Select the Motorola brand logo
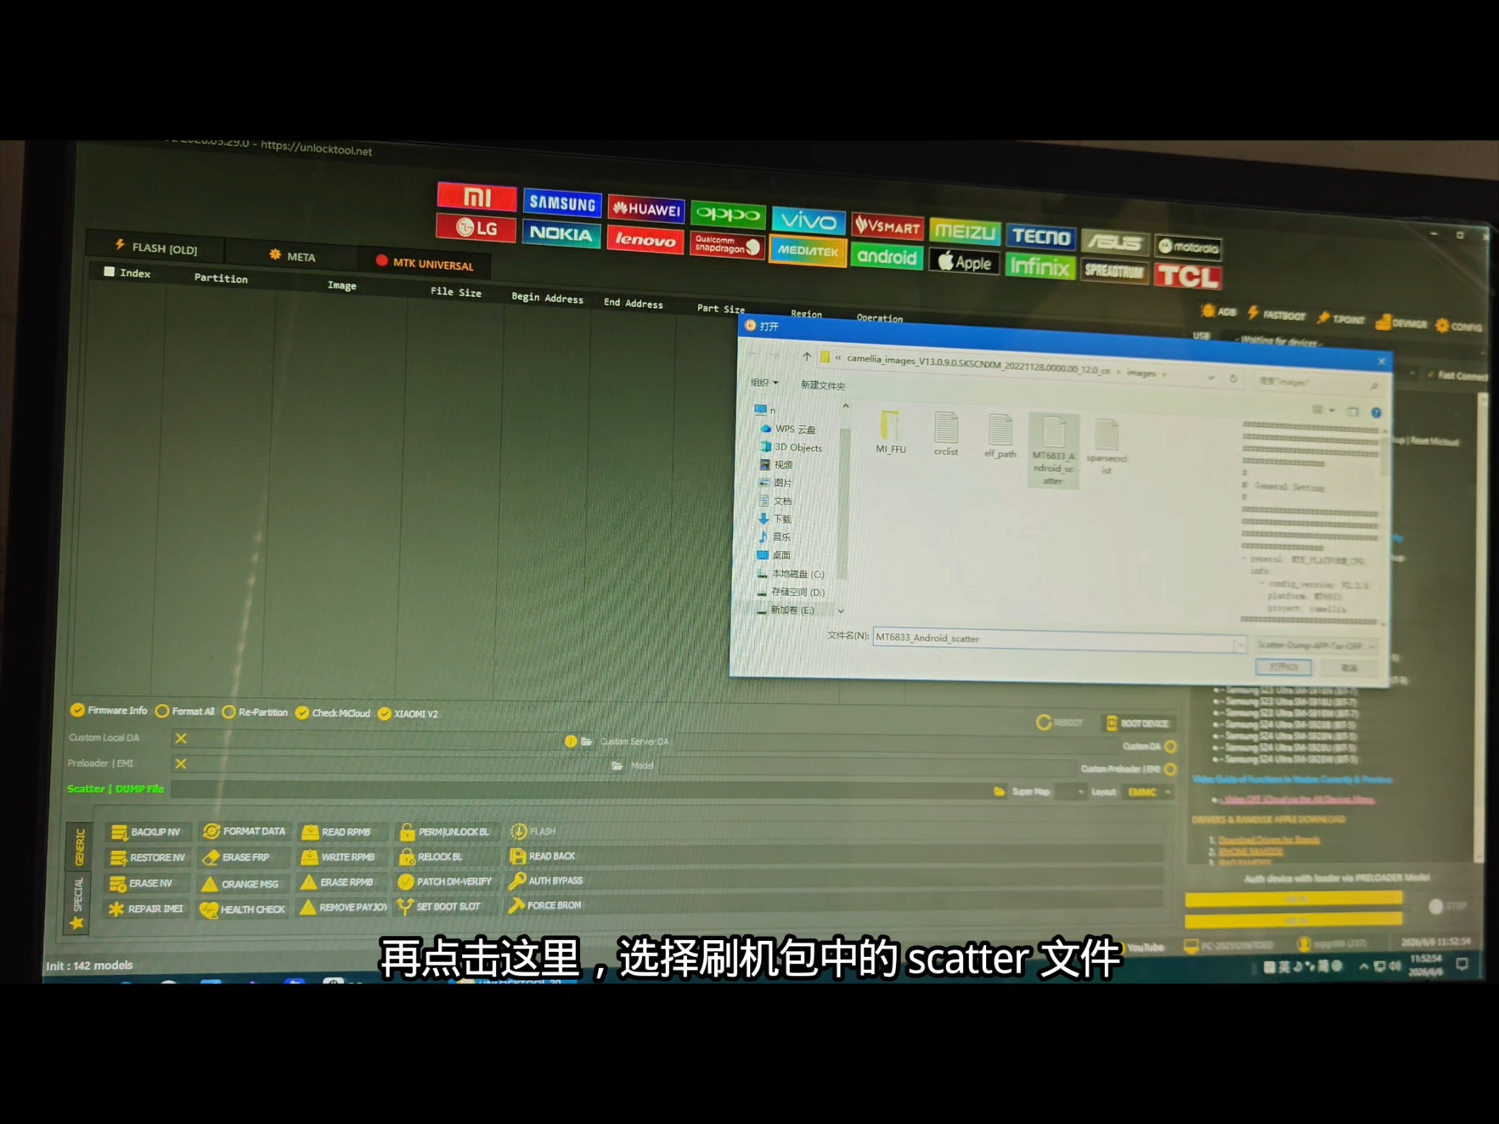The width and height of the screenshot is (1499, 1124). point(1188,247)
